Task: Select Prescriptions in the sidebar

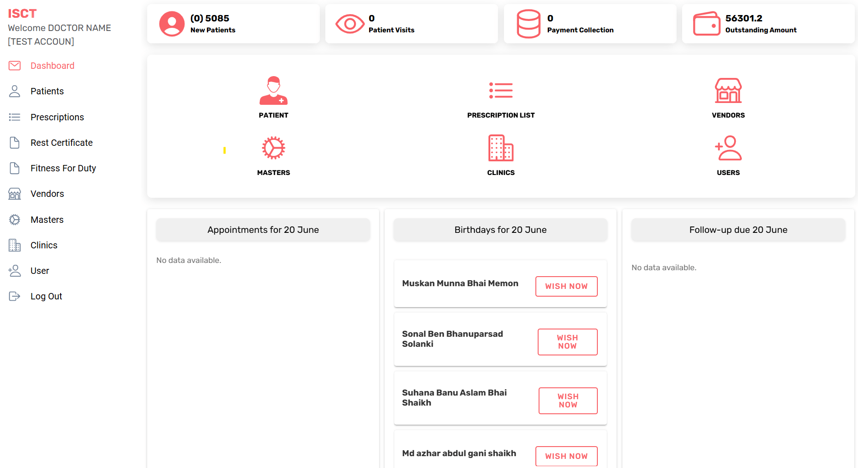Action: (x=57, y=117)
